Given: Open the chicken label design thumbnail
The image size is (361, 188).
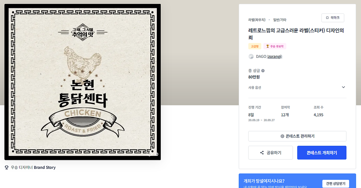Looking at the screenshot, I should (x=83, y=82).
